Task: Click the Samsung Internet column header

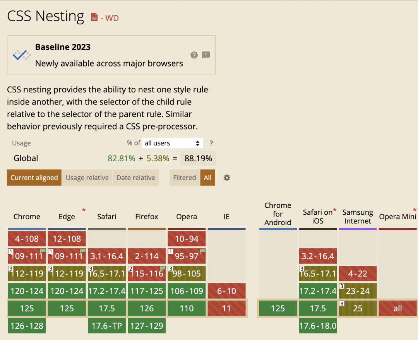Action: 358,217
